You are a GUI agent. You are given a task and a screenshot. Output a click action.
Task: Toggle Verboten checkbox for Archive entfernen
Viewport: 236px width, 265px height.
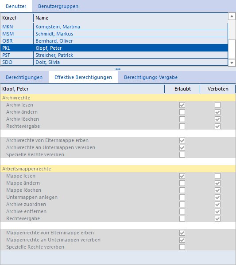point(217,211)
